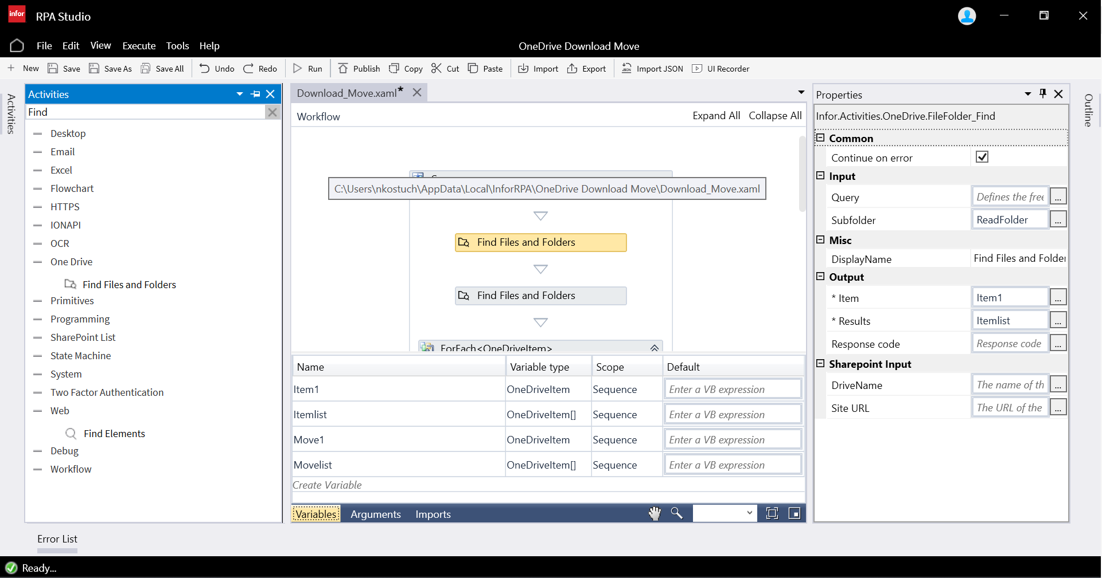This screenshot has width=1102, height=578.
Task: Pin the Properties panel
Action: [1043, 94]
